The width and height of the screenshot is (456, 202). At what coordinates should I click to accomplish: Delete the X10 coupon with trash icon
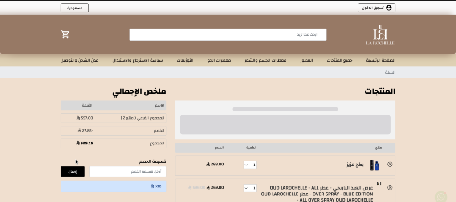152,186
